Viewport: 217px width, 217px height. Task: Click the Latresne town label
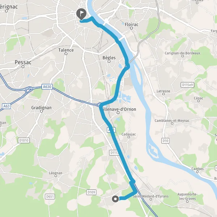(x=163, y=91)
